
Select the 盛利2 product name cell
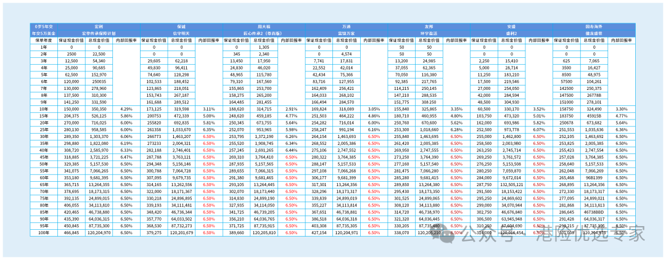coord(511,32)
